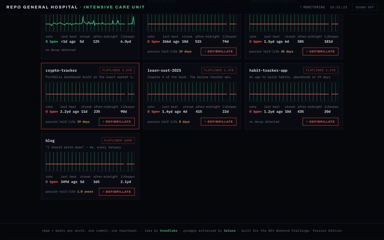Click the 58% after-midnight value
The width and height of the screenshot is (384, 240).
300,42
